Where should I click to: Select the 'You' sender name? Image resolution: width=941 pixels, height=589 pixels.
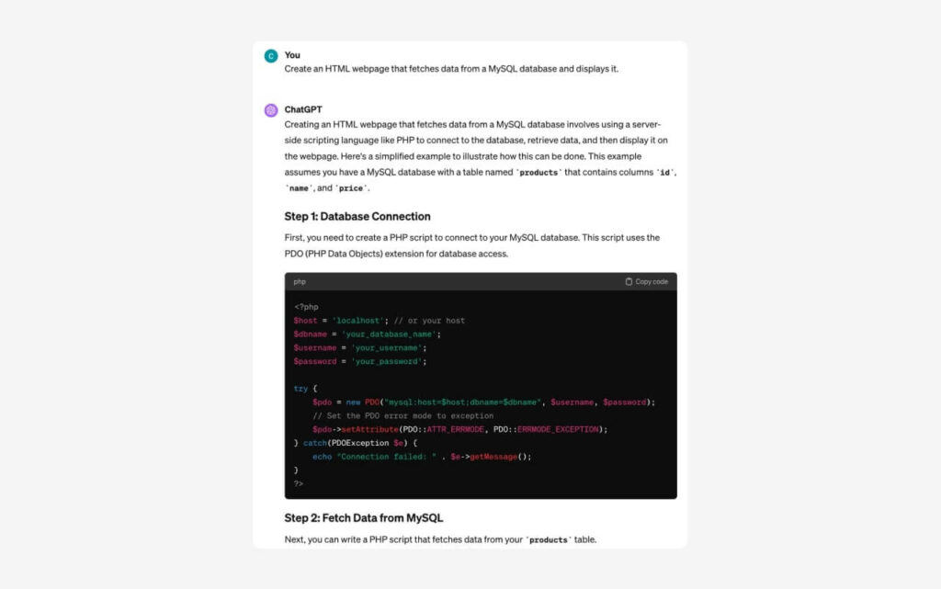click(292, 55)
